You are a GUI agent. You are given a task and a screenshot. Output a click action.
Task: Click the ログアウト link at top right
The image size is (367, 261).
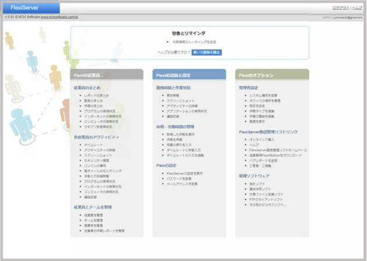tap(340, 8)
